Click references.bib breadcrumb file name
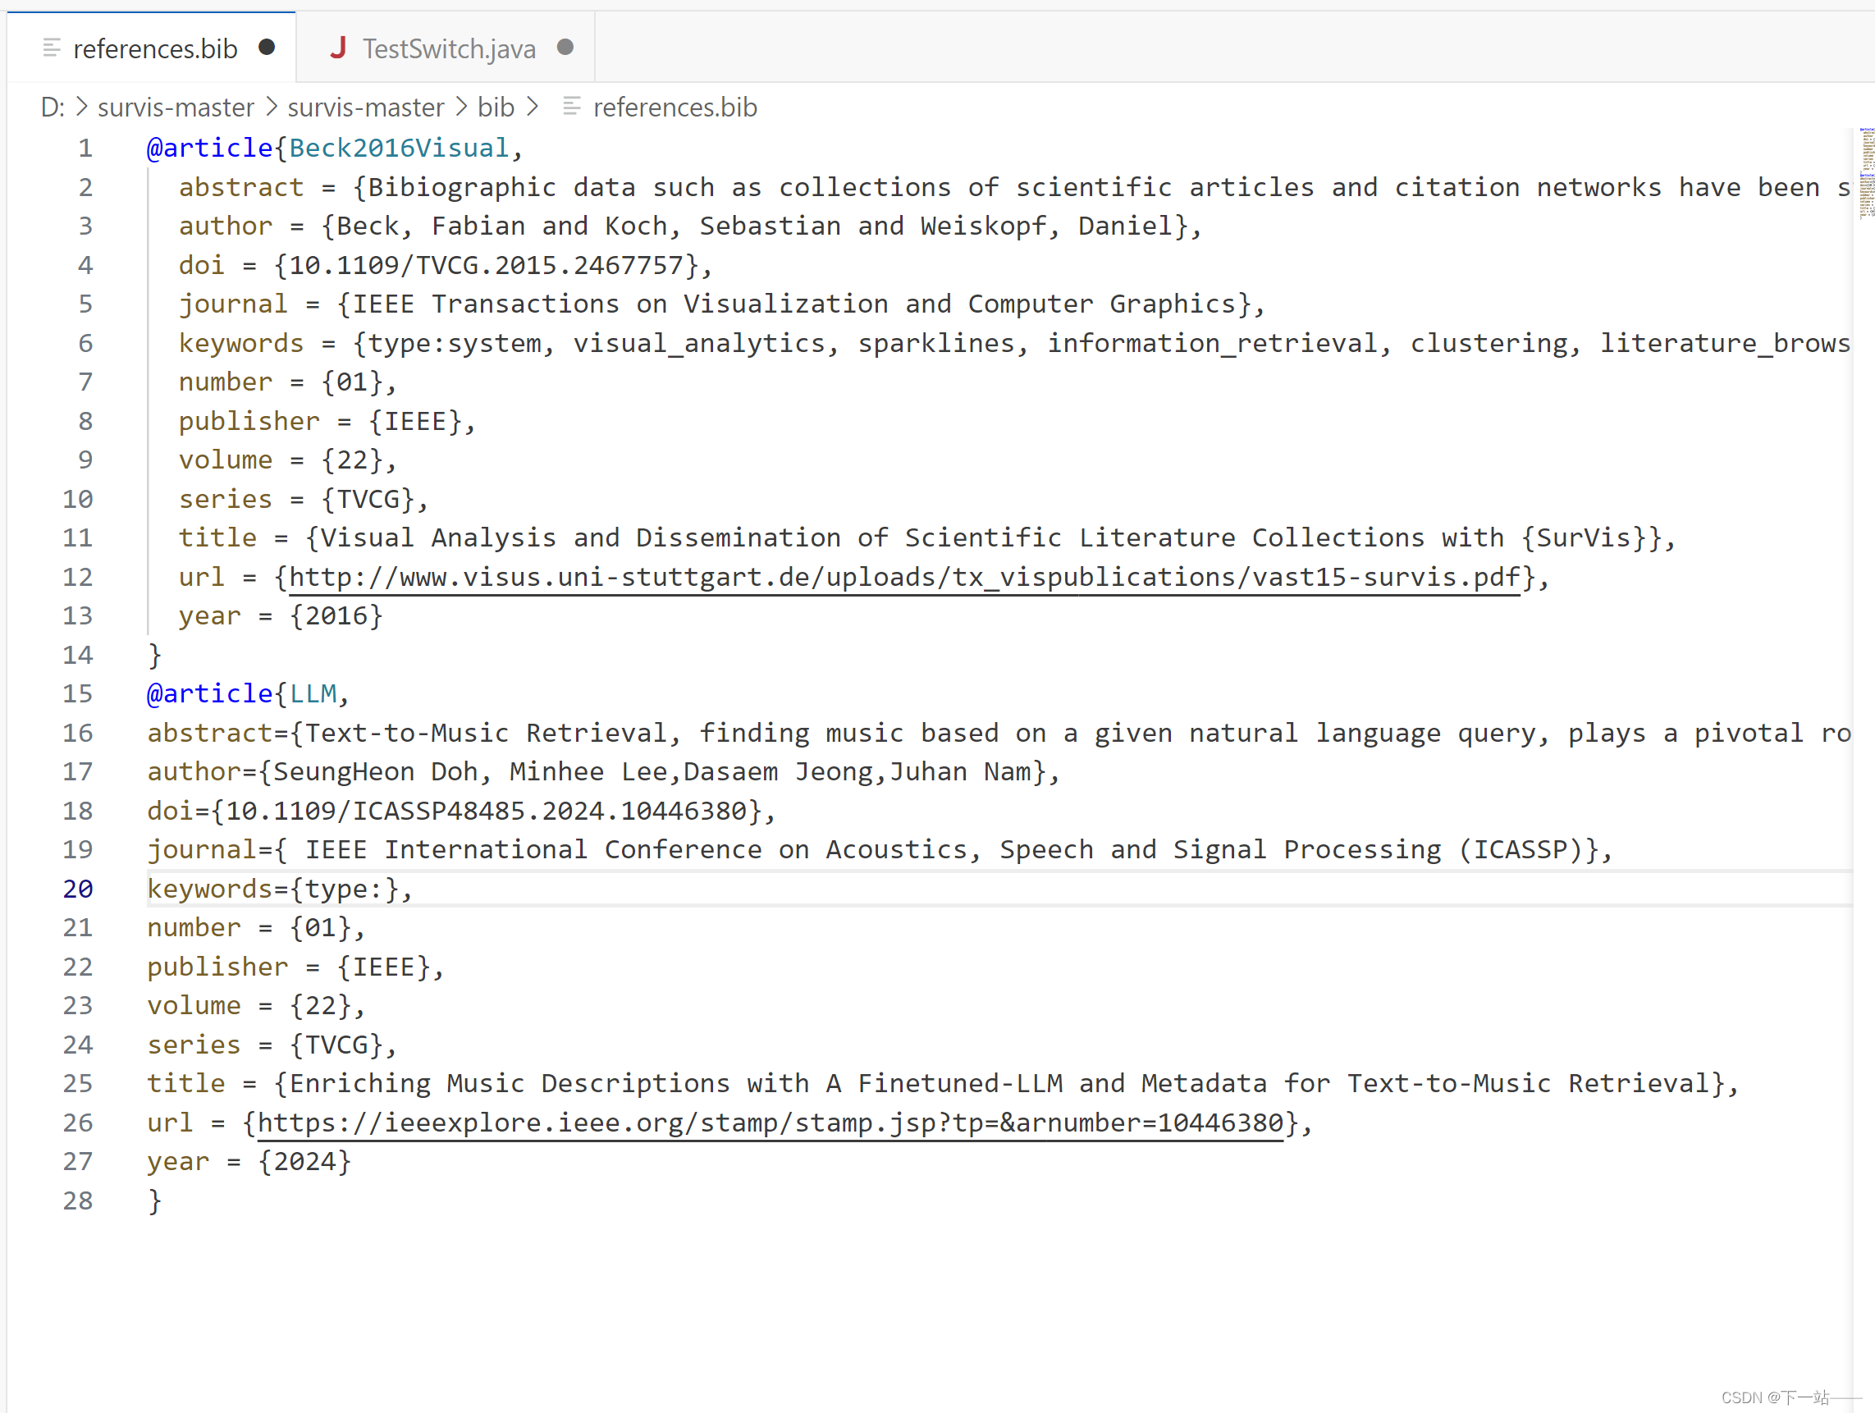 click(675, 107)
